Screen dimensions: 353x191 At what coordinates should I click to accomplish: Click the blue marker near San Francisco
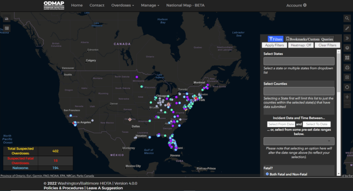(x=71, y=116)
